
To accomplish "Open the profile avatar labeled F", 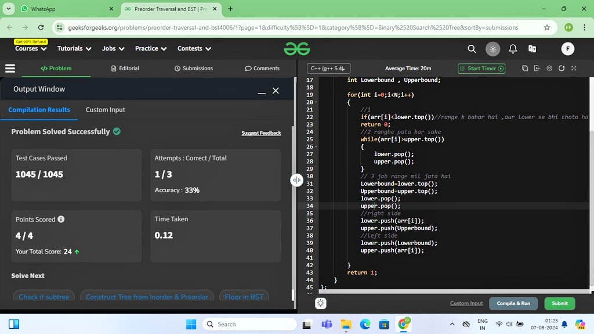I will [567, 49].
